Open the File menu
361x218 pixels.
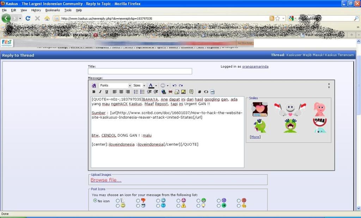pyautogui.click(x=4, y=10)
